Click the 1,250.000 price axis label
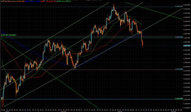The image size is (191, 112). 187,79
